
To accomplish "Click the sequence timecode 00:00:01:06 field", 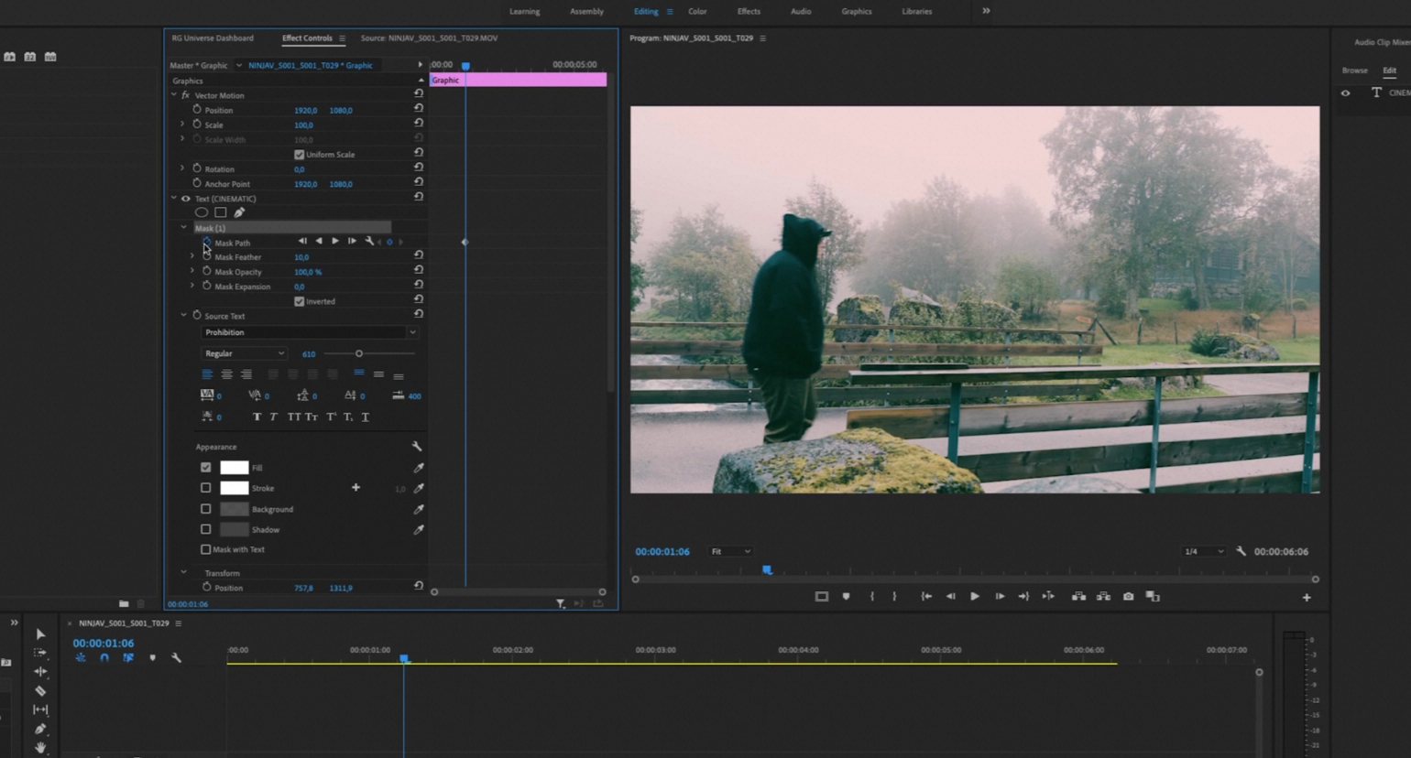I will point(104,644).
